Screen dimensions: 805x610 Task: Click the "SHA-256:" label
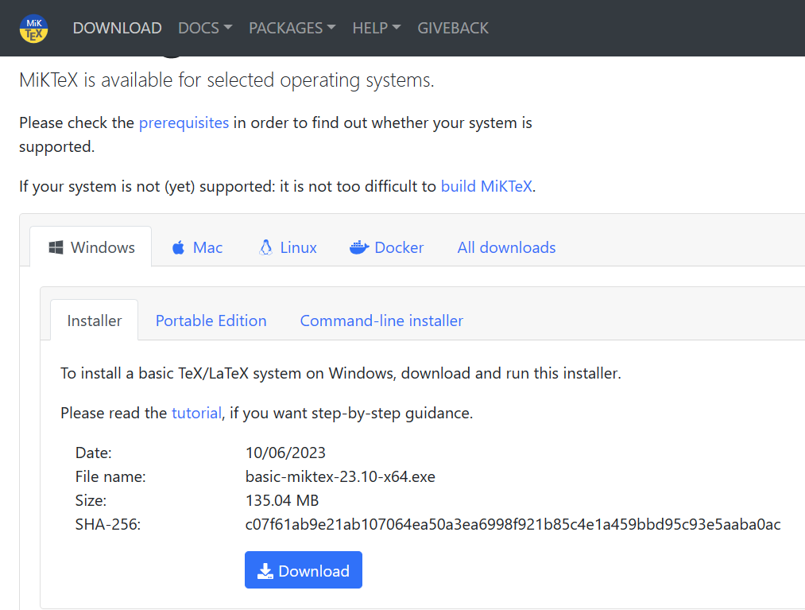[x=108, y=524]
